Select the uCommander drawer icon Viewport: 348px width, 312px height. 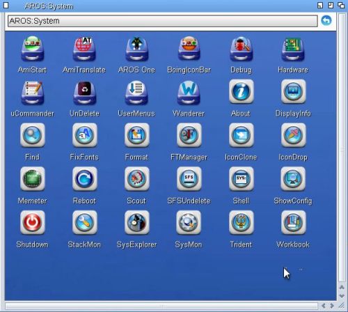coord(32,93)
